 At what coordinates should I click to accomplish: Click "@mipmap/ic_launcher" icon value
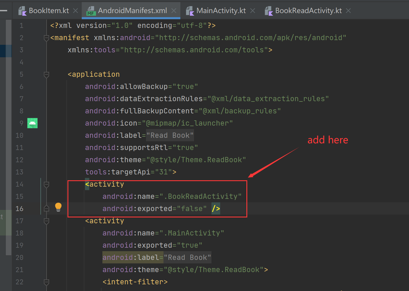pos(187,123)
